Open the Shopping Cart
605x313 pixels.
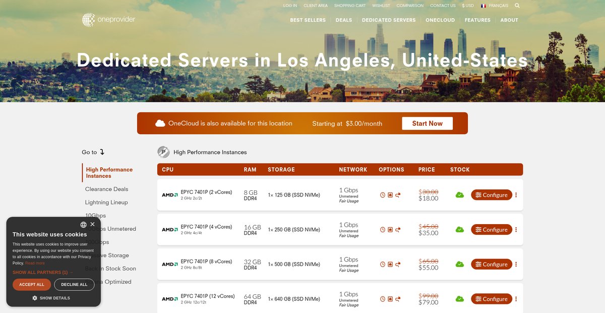[x=350, y=6]
